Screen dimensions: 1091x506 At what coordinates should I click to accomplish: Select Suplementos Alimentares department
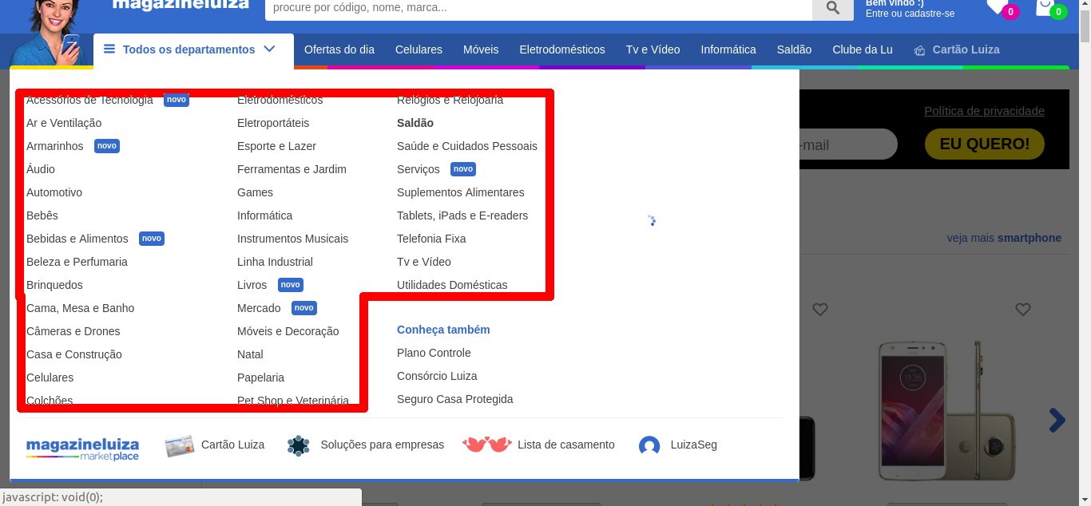[x=461, y=192]
